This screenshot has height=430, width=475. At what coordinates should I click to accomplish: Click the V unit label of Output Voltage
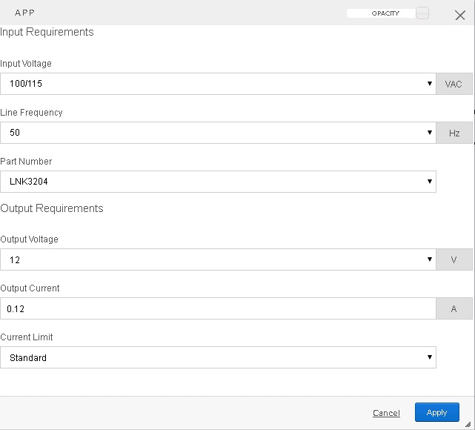click(x=454, y=259)
